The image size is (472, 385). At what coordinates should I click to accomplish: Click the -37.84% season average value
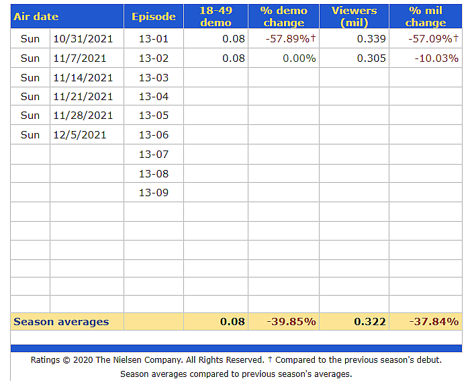434,322
